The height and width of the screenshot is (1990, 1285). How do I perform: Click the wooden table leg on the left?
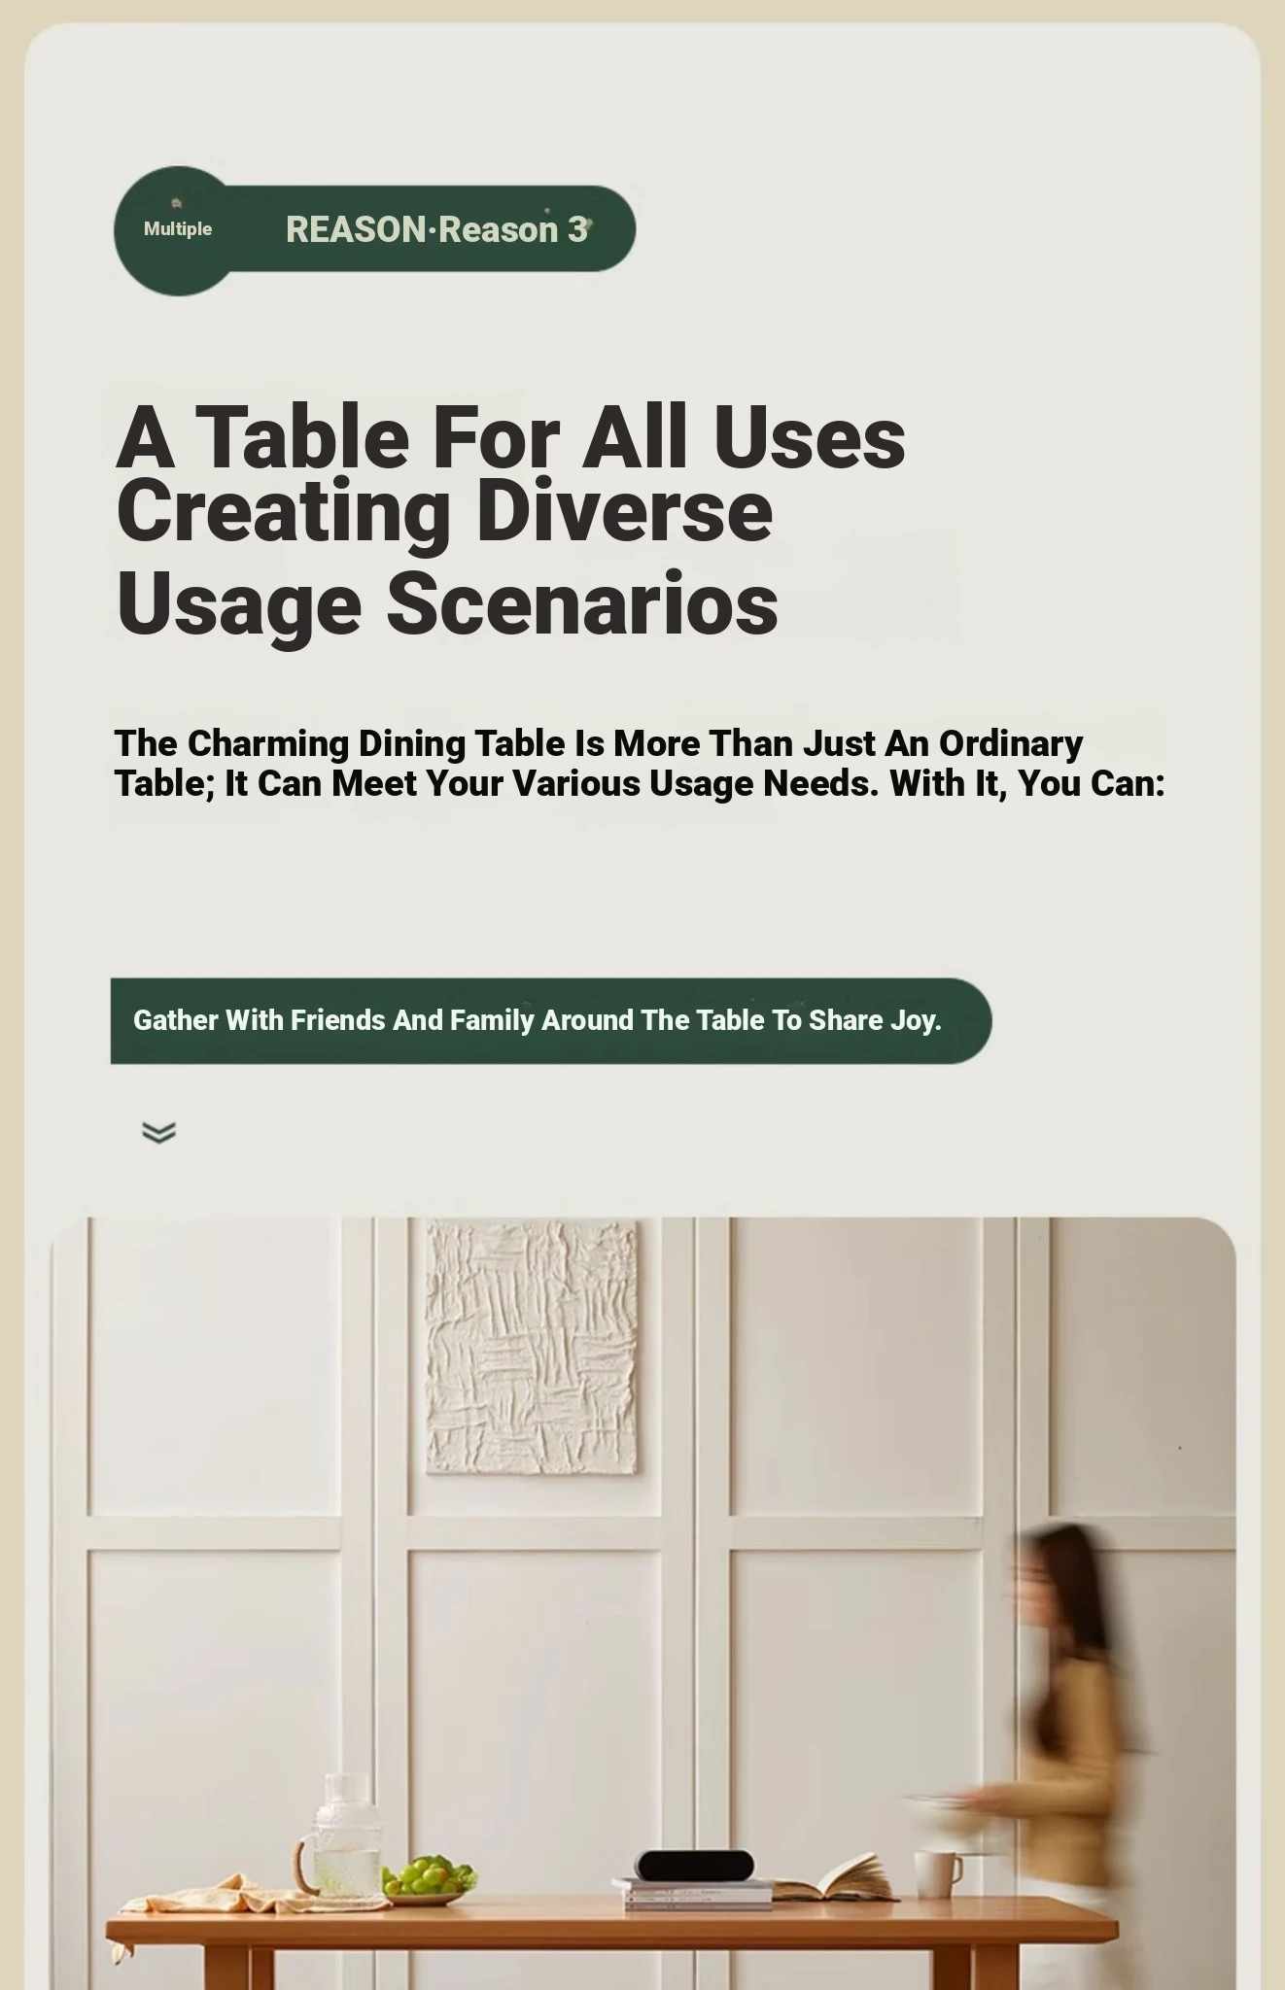point(228,1967)
